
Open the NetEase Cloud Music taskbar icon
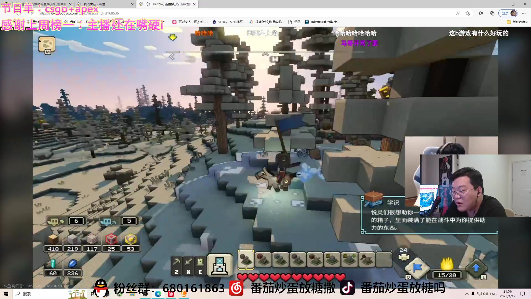point(171,294)
